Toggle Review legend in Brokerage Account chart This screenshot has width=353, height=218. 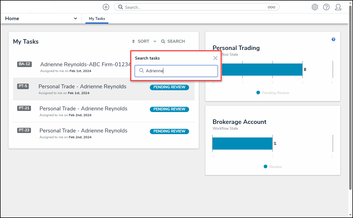point(273,167)
